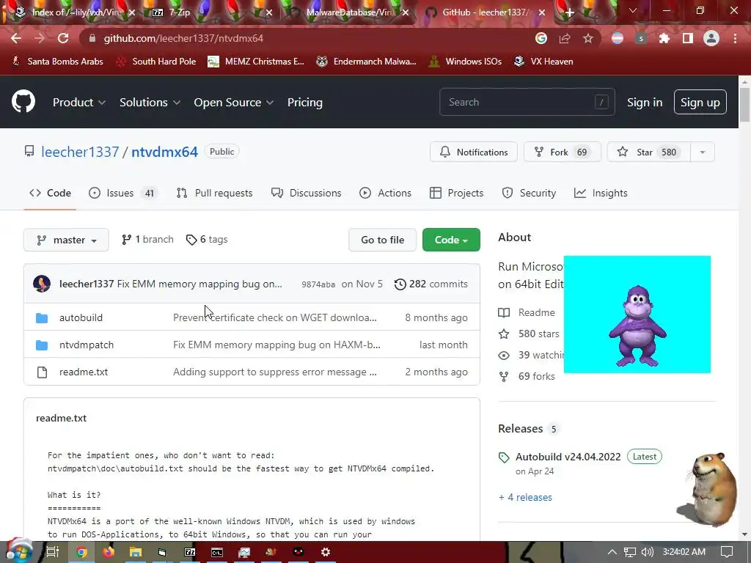Expand the Open Source menu
751x563 pixels.
coord(234,102)
